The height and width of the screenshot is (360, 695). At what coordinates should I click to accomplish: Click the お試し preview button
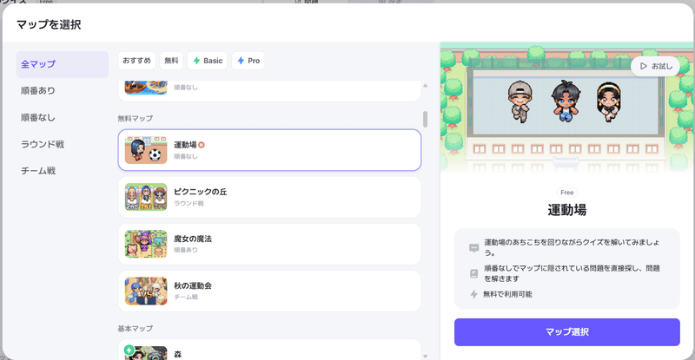(x=656, y=67)
